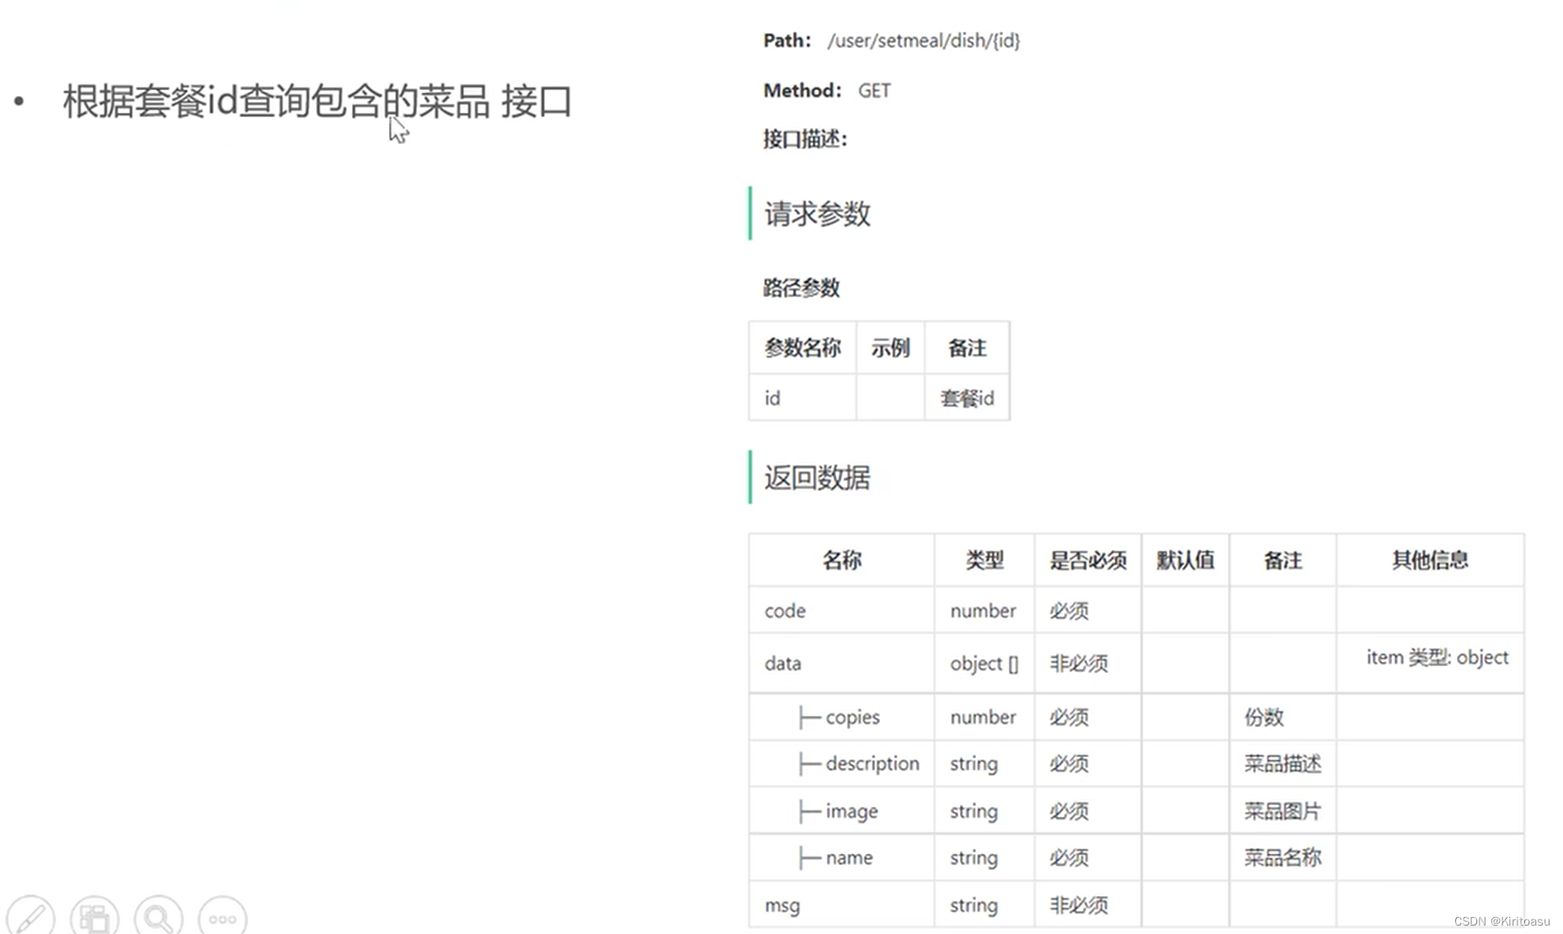Image resolution: width=1563 pixels, height=934 pixels.
Task: Select the id parameter row
Action: [771, 398]
